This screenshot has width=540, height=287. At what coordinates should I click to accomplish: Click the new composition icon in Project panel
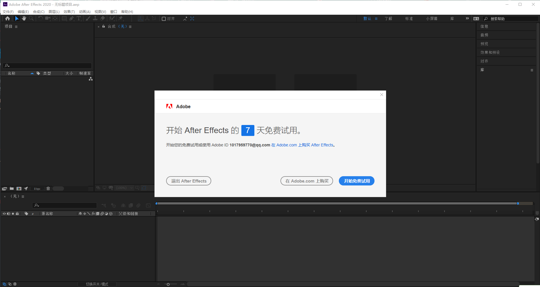pos(19,189)
